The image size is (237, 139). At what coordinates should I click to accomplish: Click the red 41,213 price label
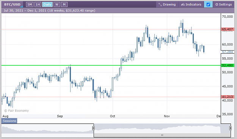click(227, 97)
